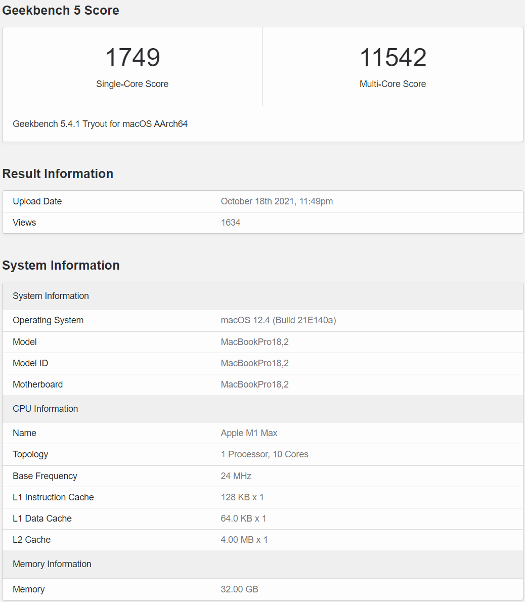Viewport: 525px width, 602px height.
Task: Click the Base Frequency value 24 MHz
Action: [236, 476]
